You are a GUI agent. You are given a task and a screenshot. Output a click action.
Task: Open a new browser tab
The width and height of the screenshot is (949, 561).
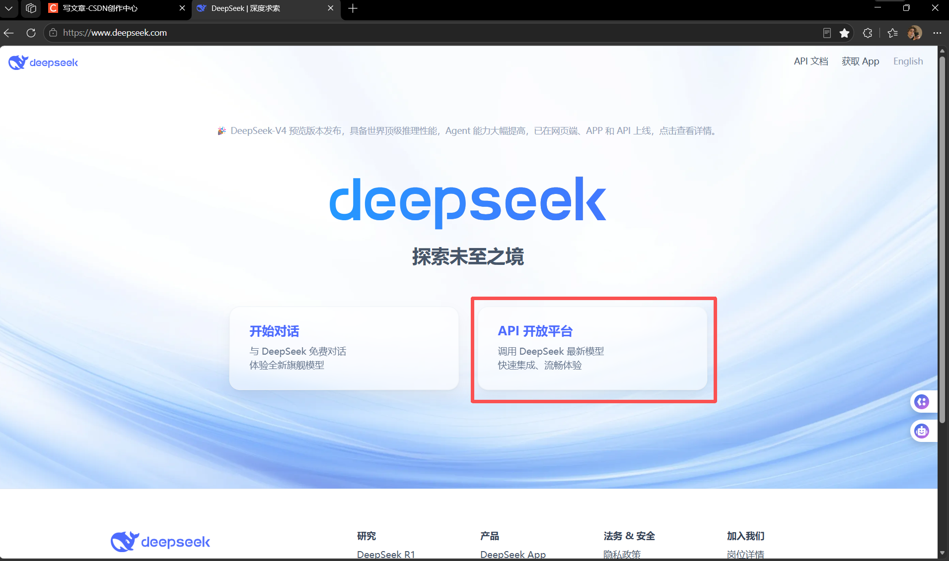pos(353,8)
